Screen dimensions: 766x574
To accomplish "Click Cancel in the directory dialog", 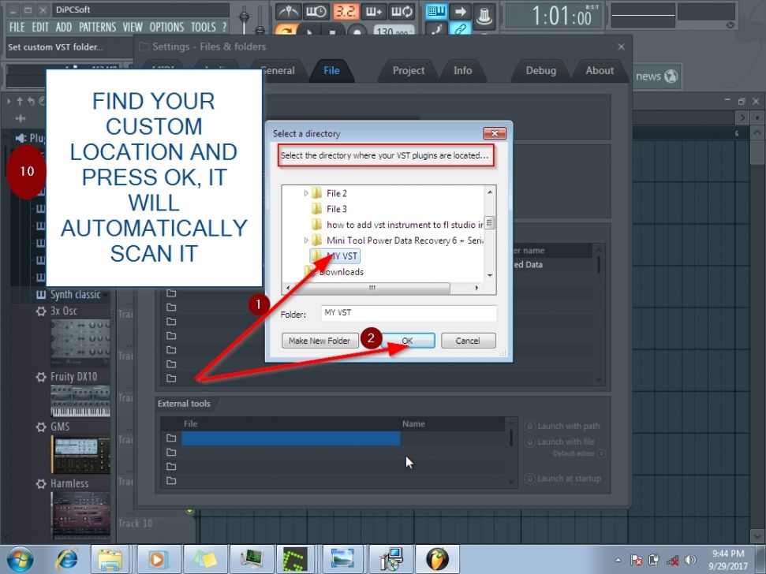I will tap(468, 341).
